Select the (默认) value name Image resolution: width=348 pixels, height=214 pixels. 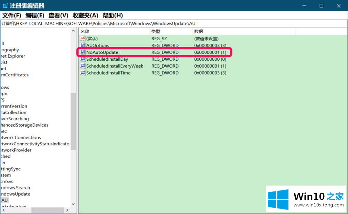92,38
